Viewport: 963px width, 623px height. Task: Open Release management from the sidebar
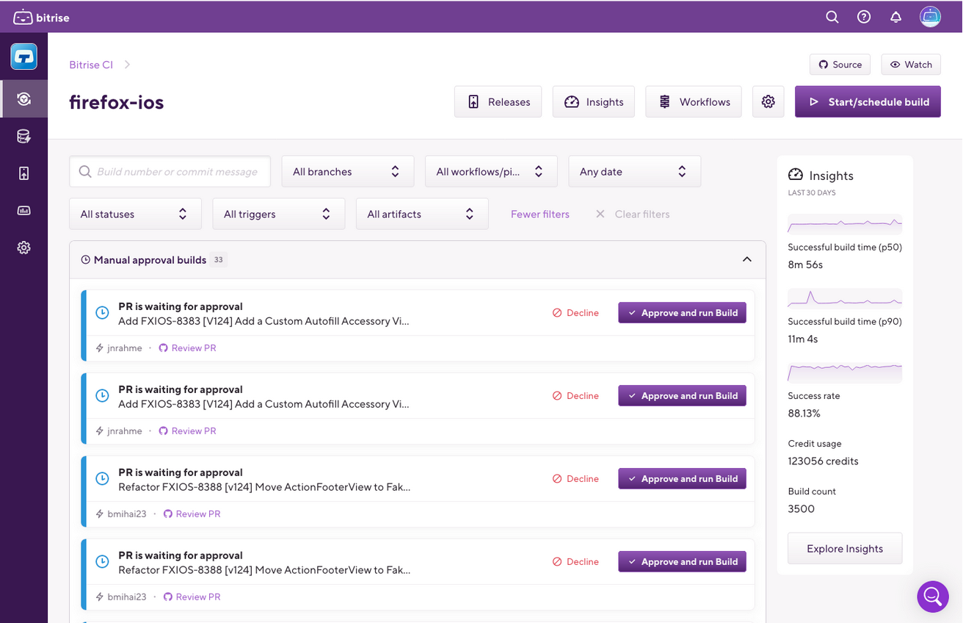point(24,173)
